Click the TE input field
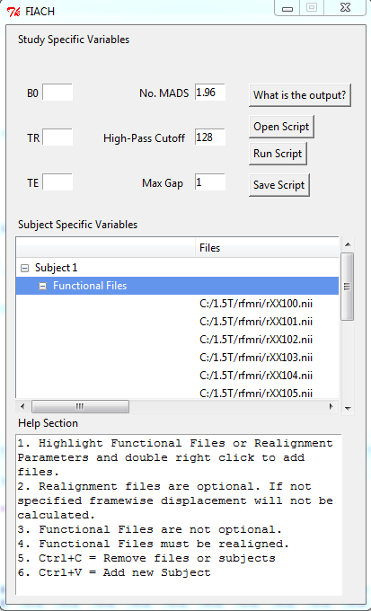Image resolution: width=371 pixels, height=611 pixels. 57,182
